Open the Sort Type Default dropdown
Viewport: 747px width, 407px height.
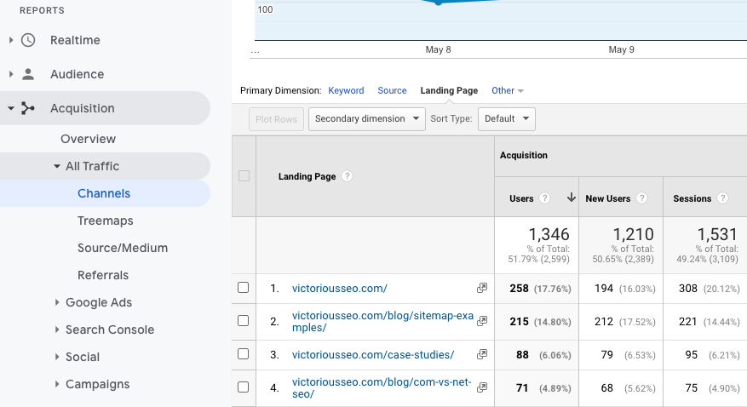[x=506, y=119]
